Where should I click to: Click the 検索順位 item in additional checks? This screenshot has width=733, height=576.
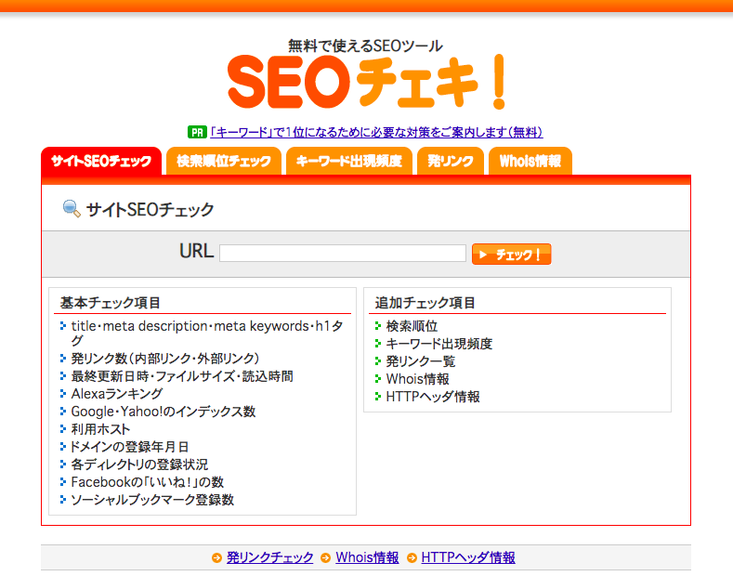[x=412, y=326]
